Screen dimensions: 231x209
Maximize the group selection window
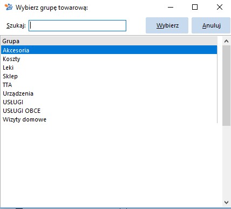point(195,7)
